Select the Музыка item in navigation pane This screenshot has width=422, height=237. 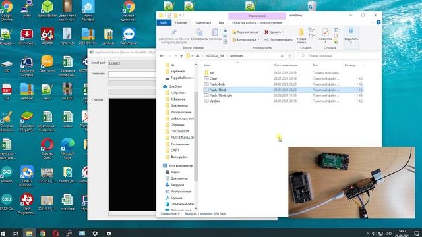[176, 197]
